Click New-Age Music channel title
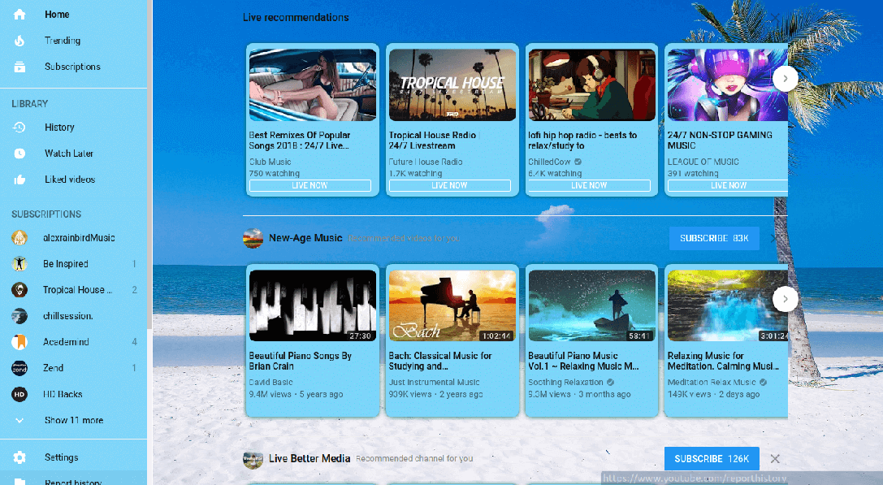883x485 pixels. point(305,238)
